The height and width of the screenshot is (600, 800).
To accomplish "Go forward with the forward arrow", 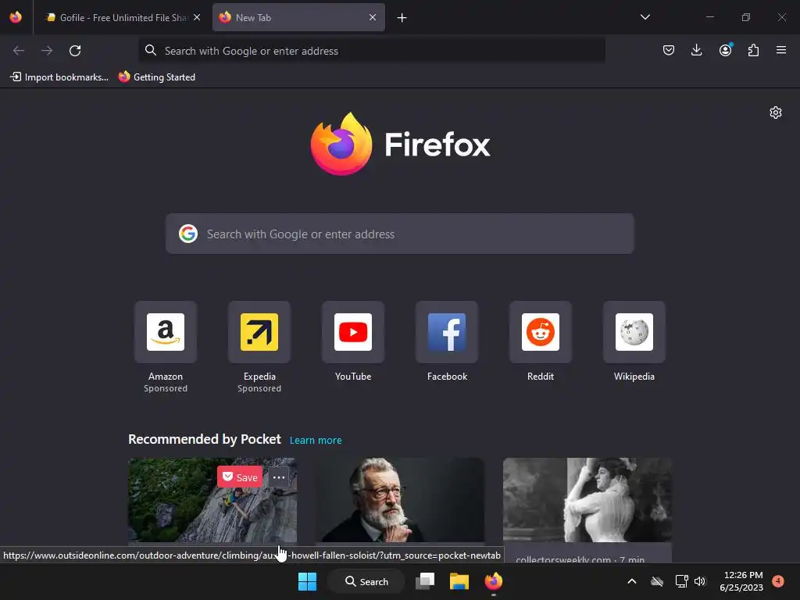I will click(47, 51).
